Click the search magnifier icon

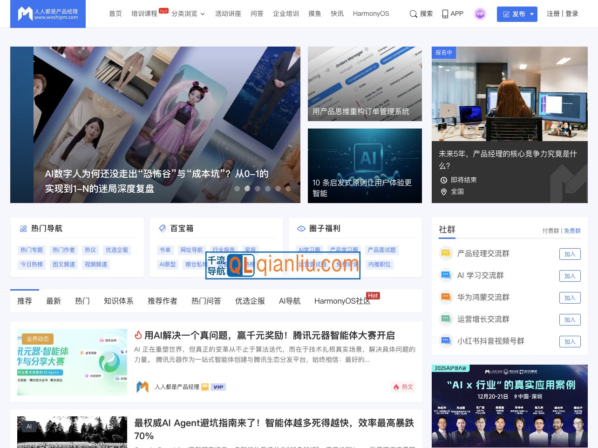(x=414, y=14)
